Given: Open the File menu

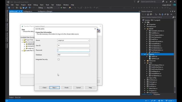Looking at the screenshot, I should pos(8,5).
